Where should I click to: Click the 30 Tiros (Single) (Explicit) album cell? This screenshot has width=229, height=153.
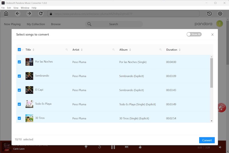134,118
